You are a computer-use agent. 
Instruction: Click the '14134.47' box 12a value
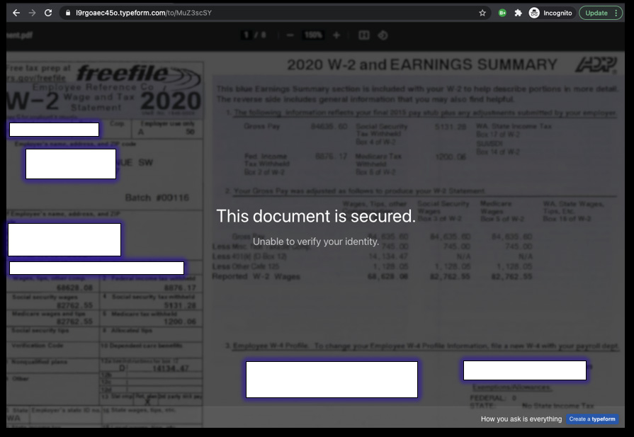pos(170,368)
